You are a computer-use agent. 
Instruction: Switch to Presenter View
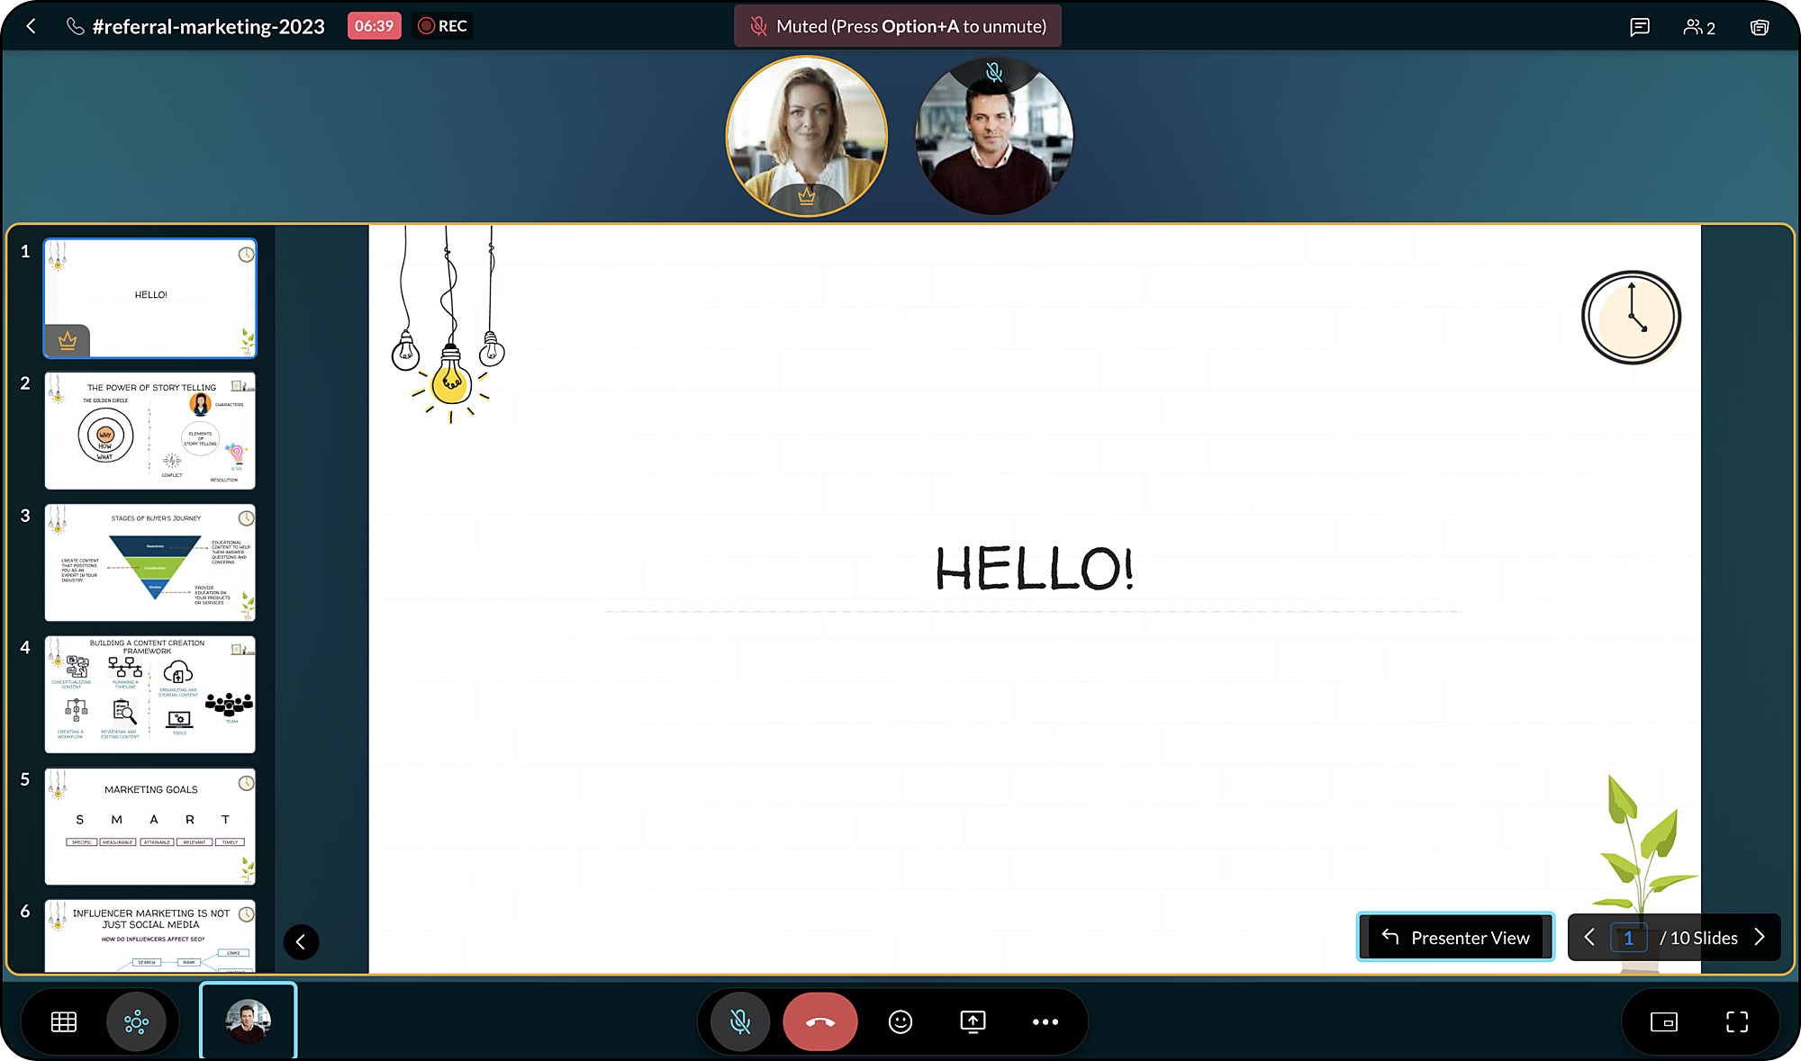1455,937
